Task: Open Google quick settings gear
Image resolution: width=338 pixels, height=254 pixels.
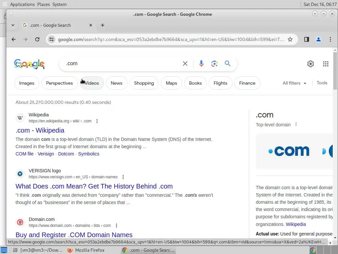Action: click(310, 64)
